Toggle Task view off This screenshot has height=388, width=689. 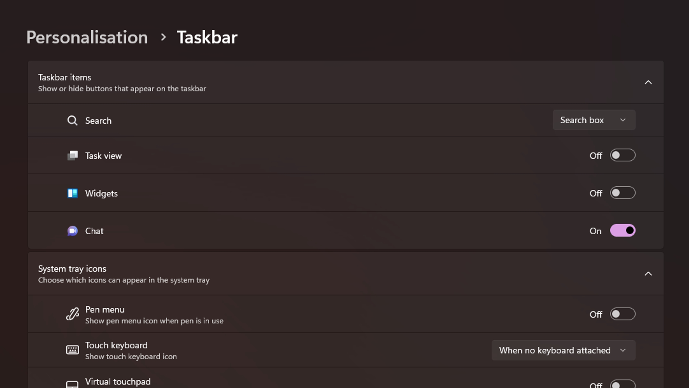tap(623, 156)
